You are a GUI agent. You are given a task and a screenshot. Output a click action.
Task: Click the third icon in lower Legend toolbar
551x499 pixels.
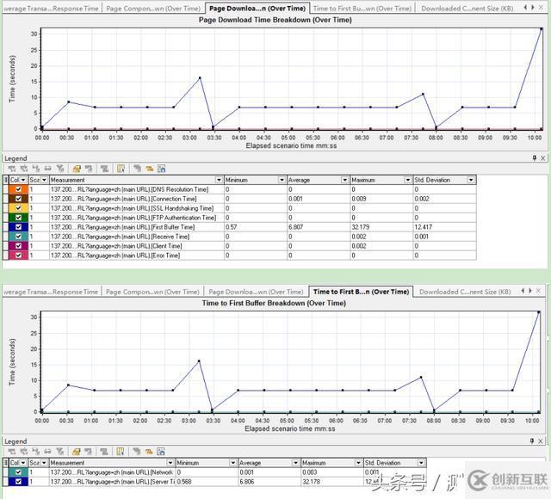coord(36,452)
